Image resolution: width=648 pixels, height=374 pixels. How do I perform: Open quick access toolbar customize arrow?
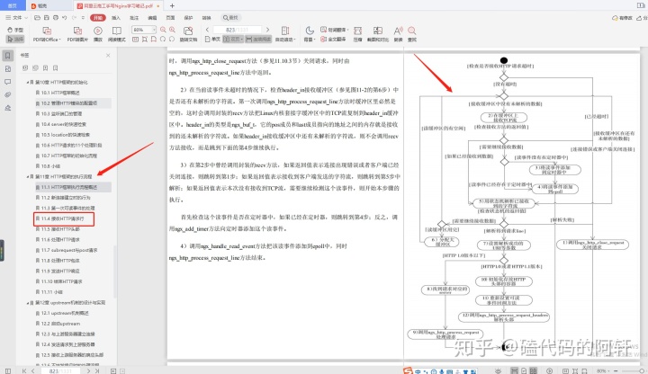coord(83,18)
